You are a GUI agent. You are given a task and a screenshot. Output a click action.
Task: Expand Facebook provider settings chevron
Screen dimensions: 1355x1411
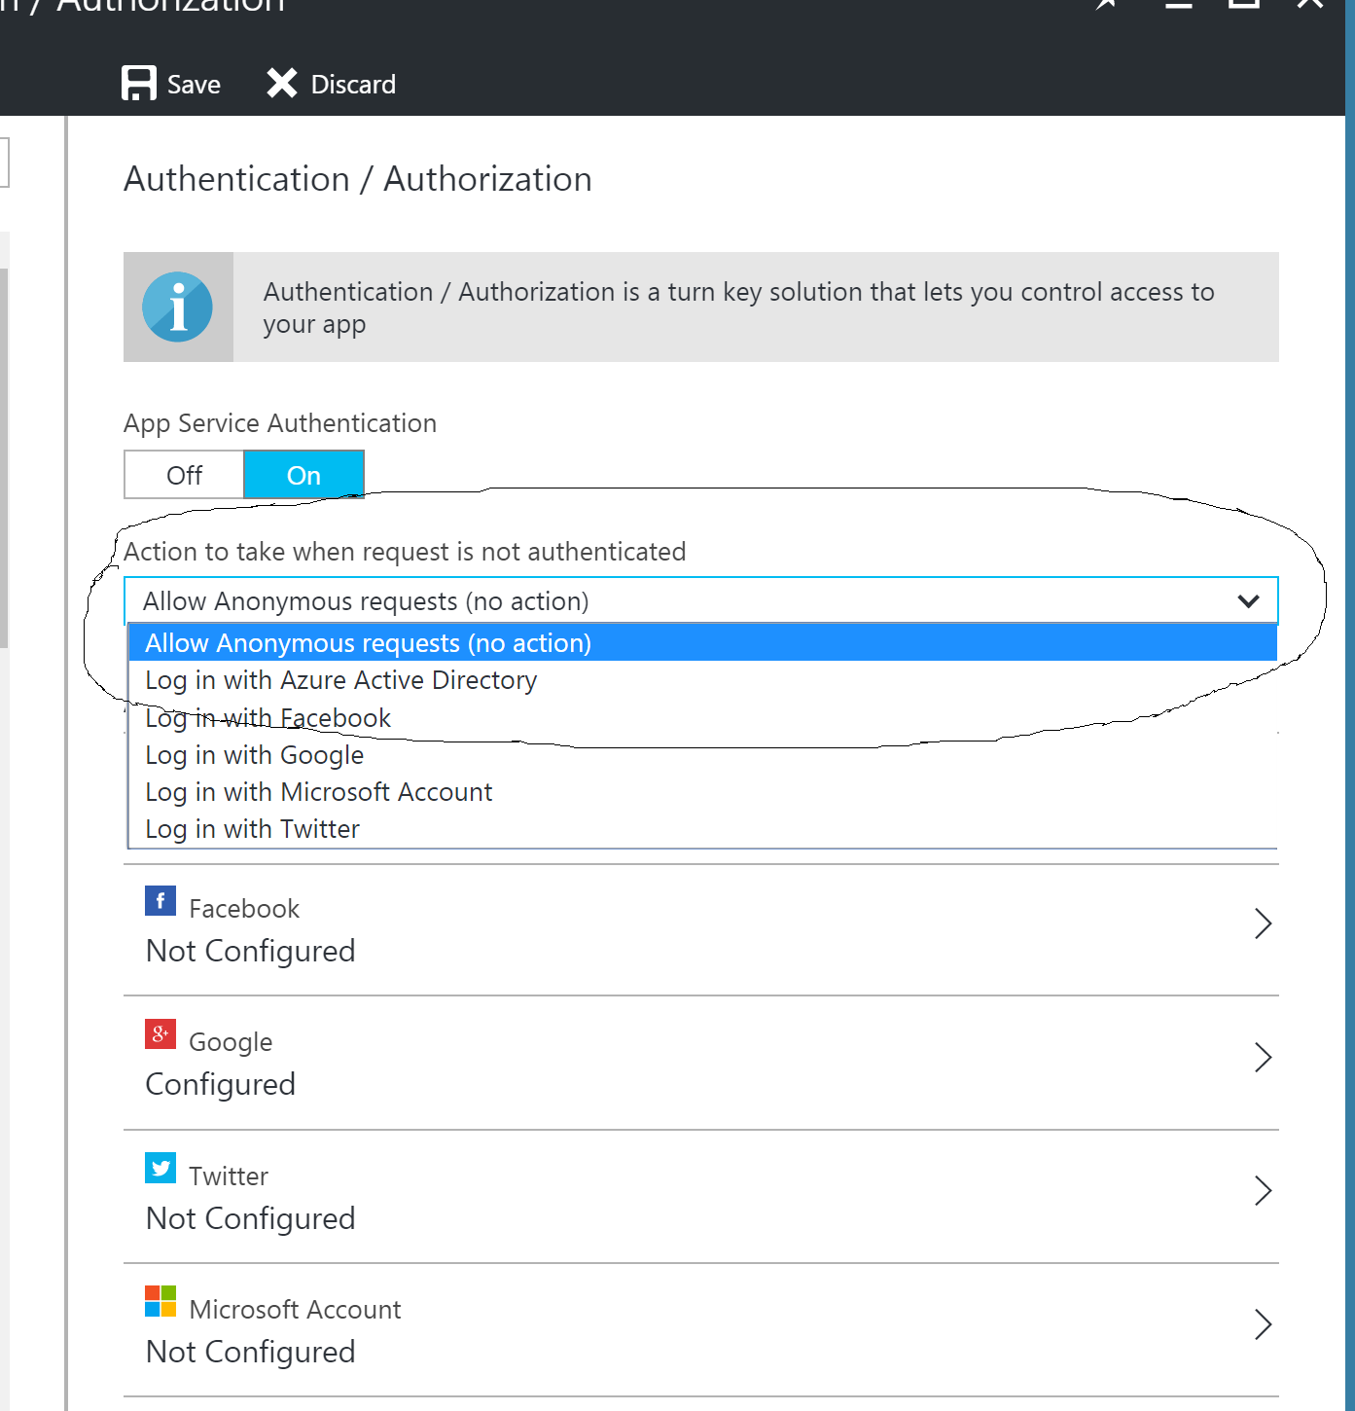pos(1263,923)
